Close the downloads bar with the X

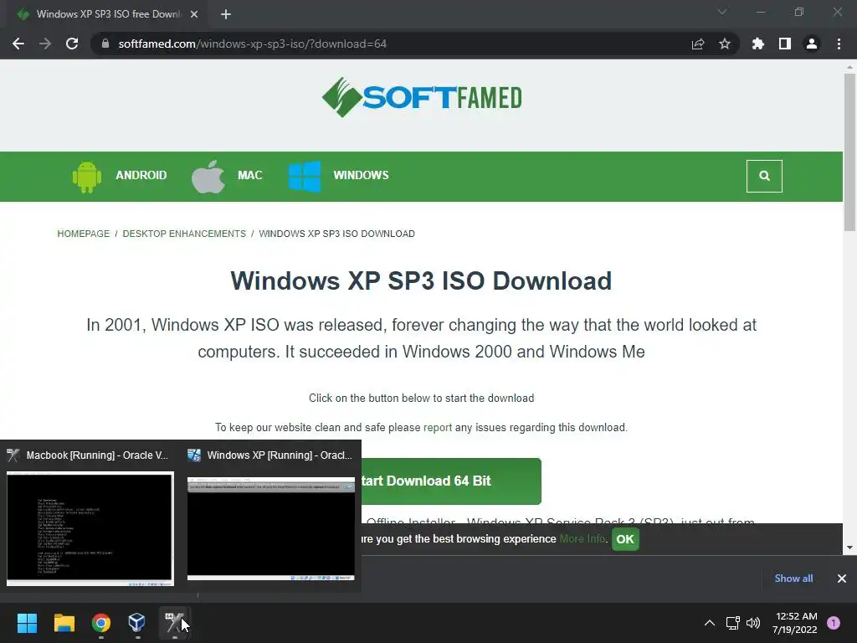pos(842,579)
